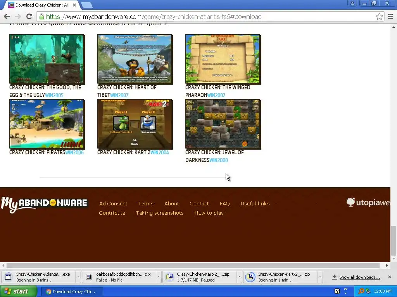This screenshot has width=397, height=297.
Task: Click the Crazy Chicken: Heart of Tibet title link
Action: [127, 91]
